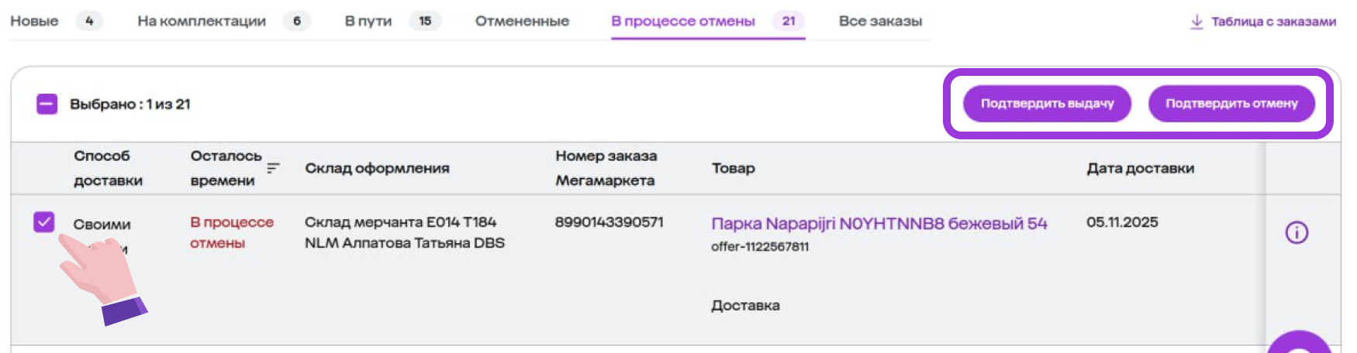Show the Все заказы tab
The image size is (1357, 353).
pyautogui.click(x=880, y=21)
